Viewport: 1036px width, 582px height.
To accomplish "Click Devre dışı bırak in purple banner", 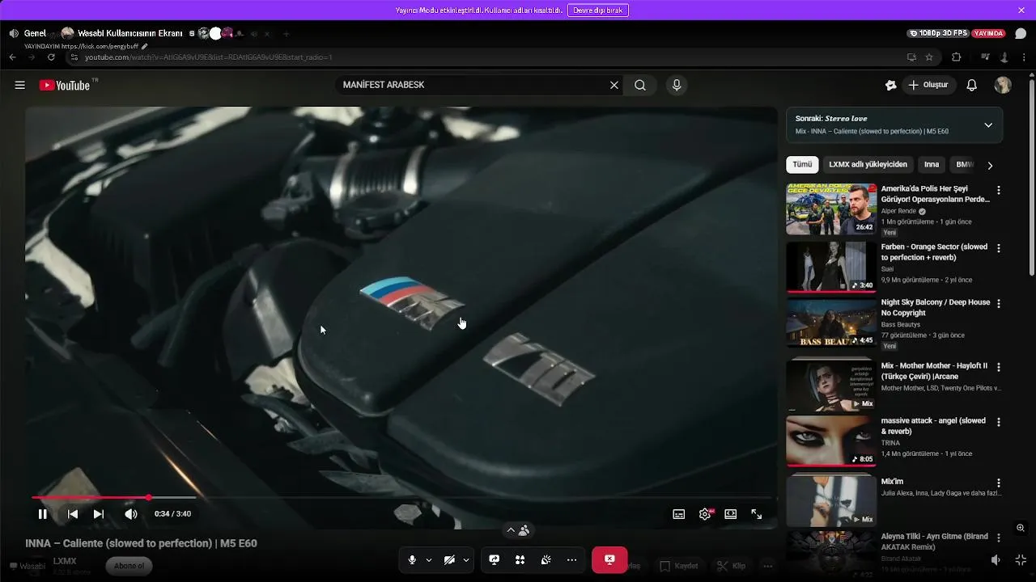I will (x=598, y=11).
